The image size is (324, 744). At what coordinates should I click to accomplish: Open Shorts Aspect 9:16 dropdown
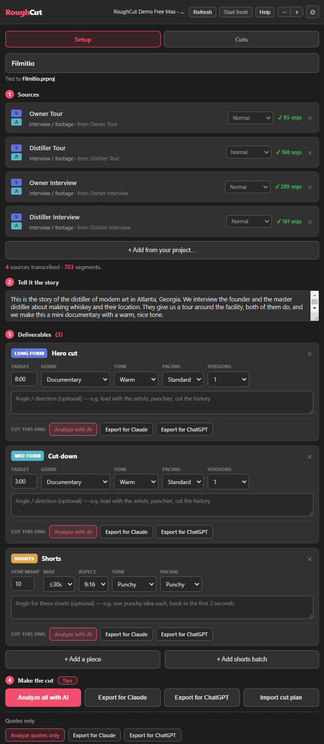(x=93, y=584)
